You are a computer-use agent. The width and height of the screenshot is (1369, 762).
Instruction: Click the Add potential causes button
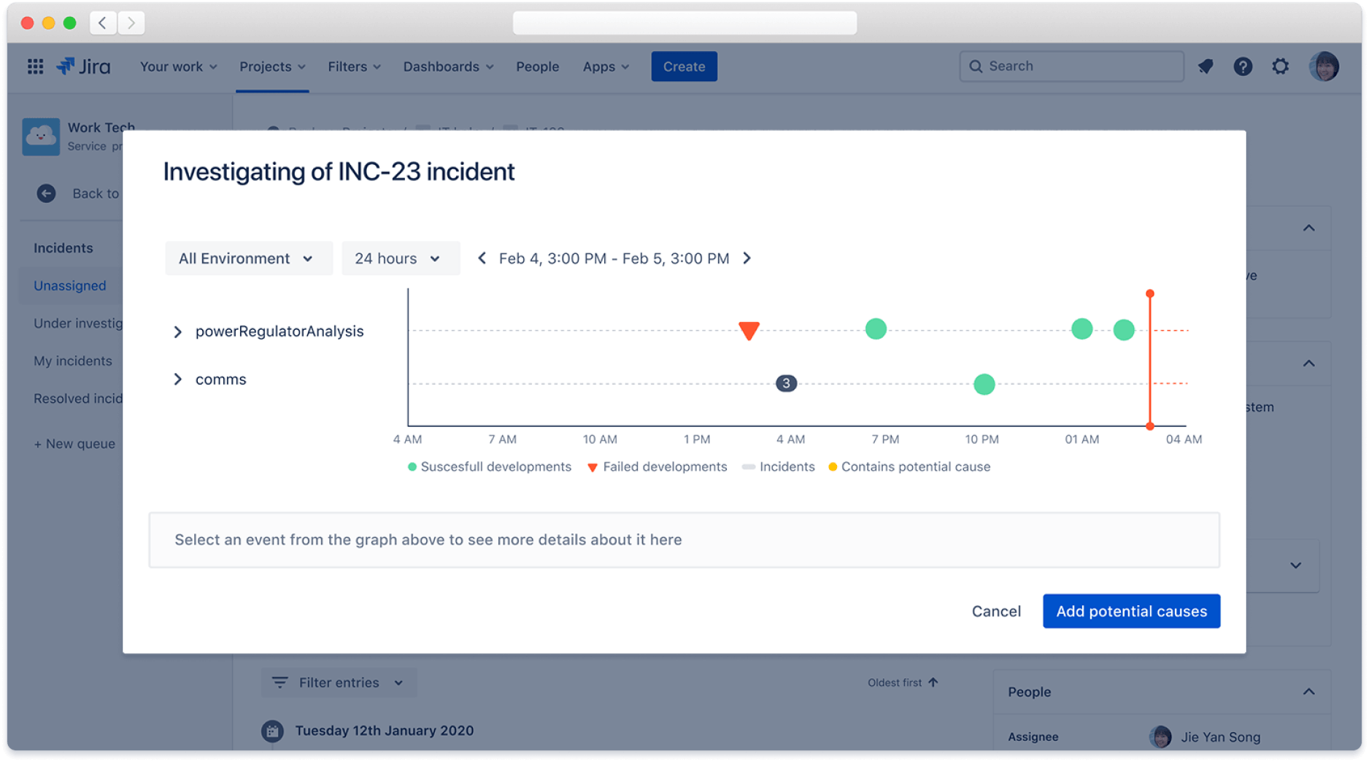tap(1130, 611)
